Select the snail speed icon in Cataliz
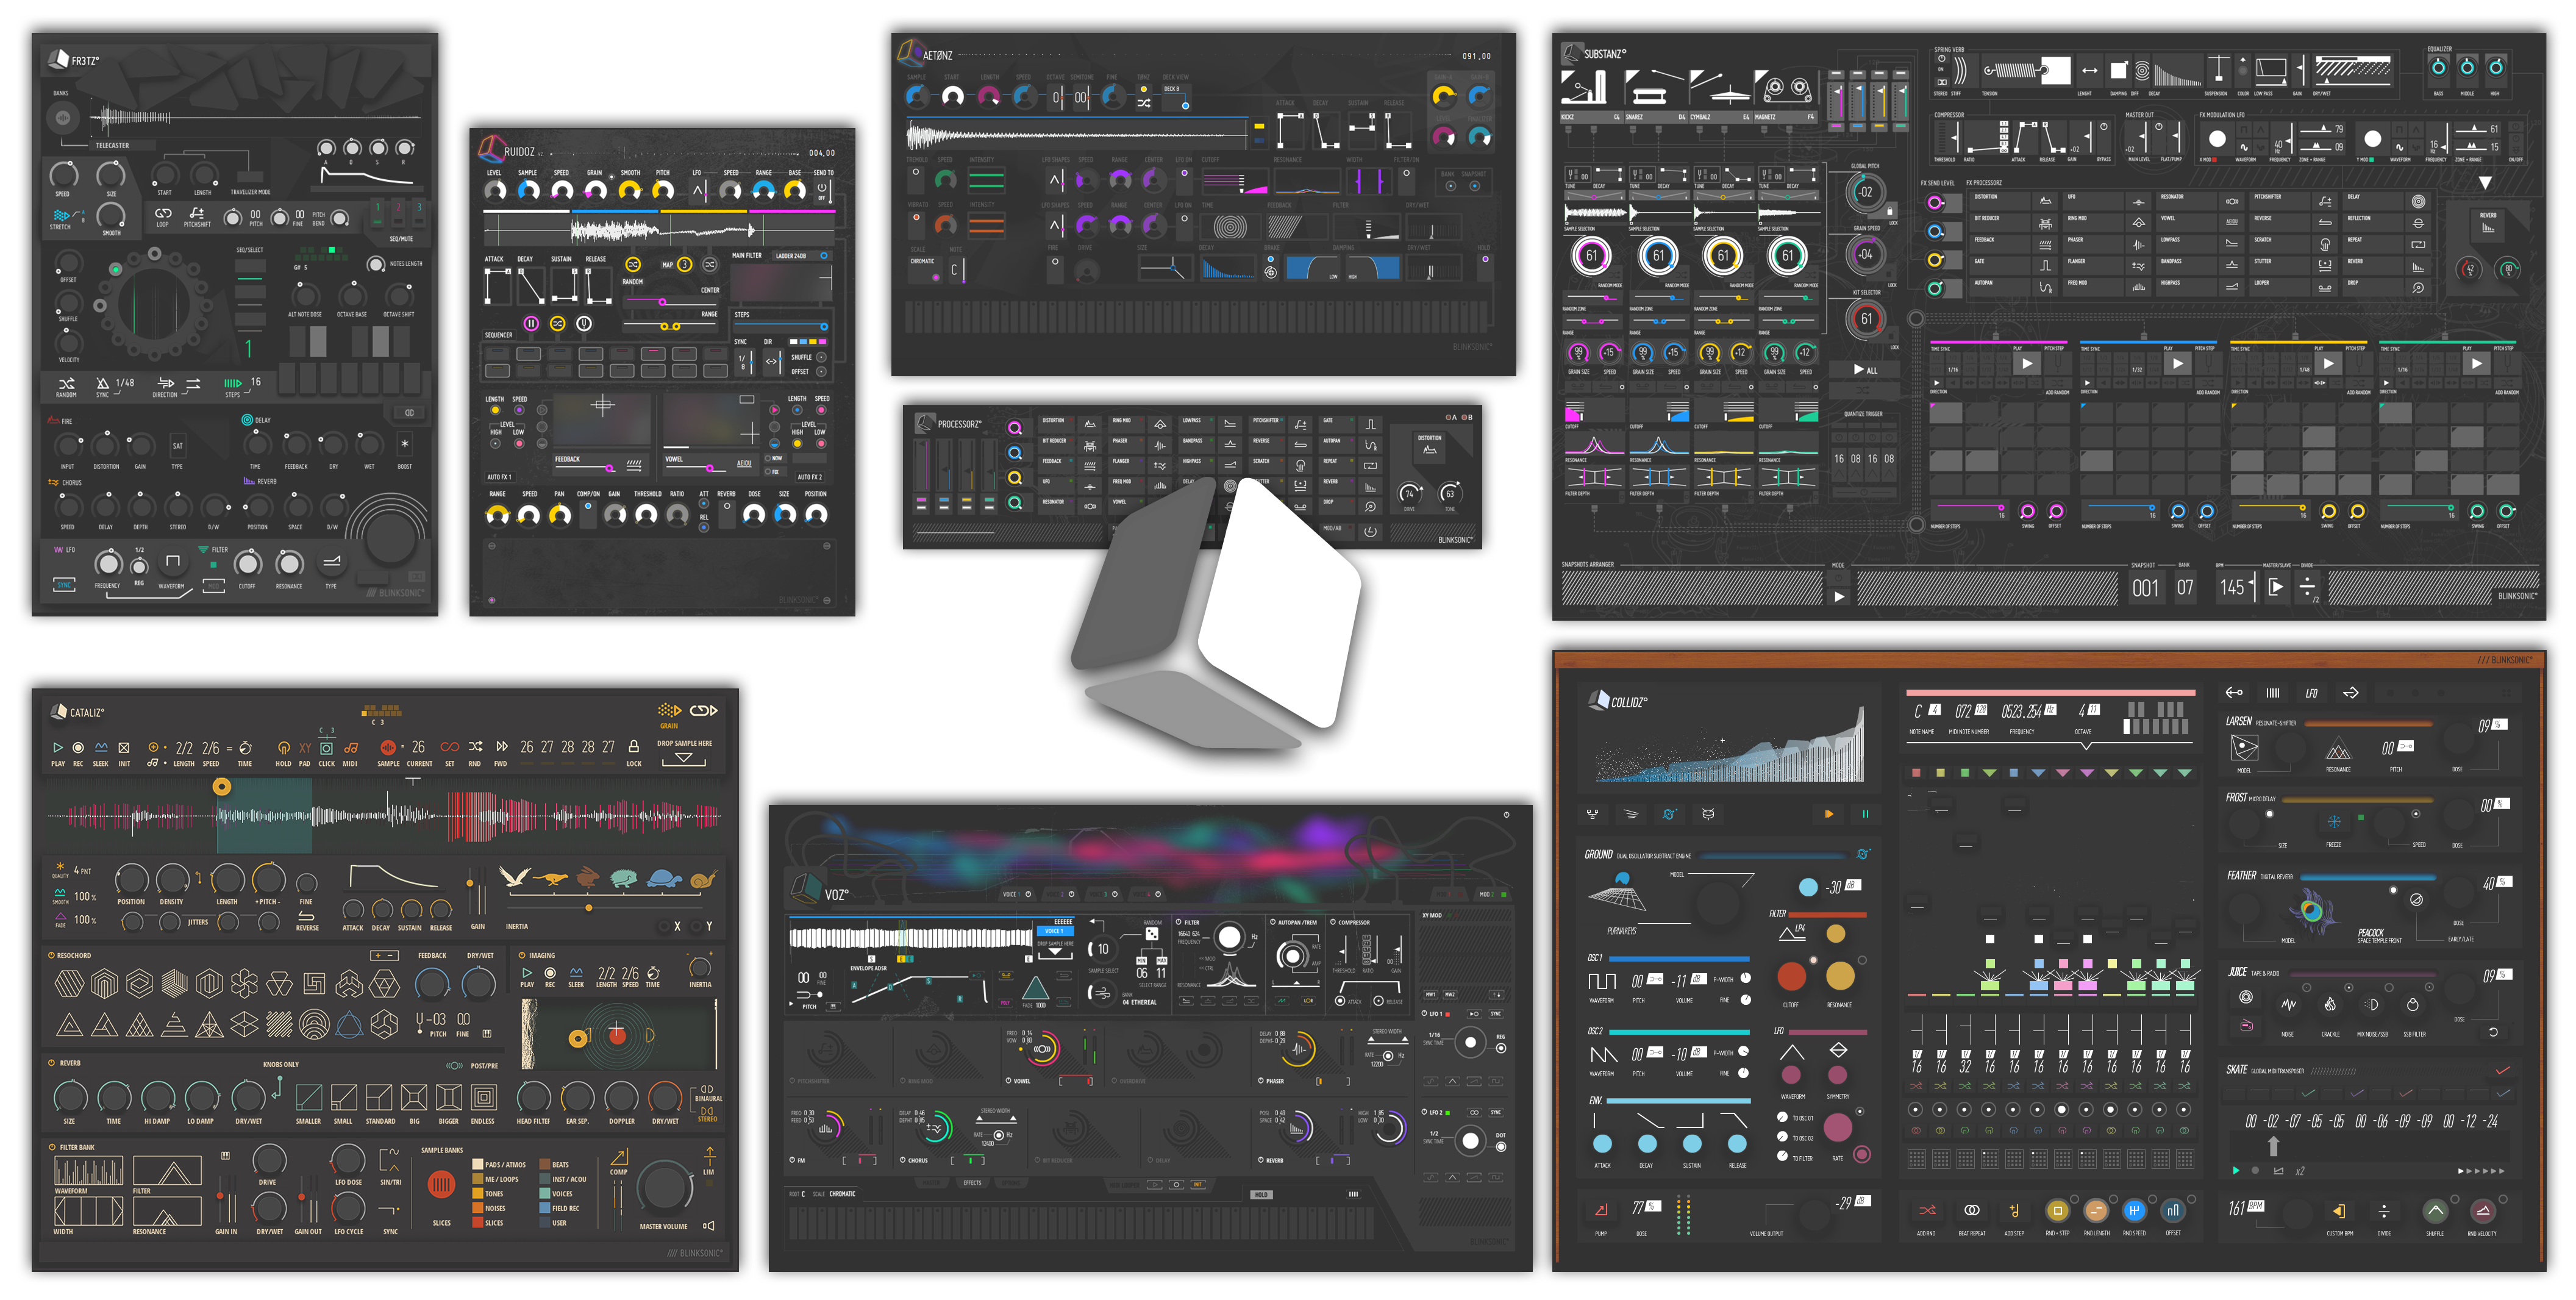2576x1300 pixels. pyautogui.click(x=703, y=879)
